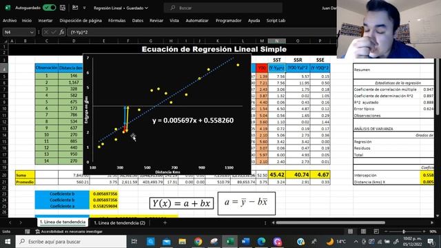Switch to the Inicio ribbon tab
The image size is (441, 248).
pos(27,21)
